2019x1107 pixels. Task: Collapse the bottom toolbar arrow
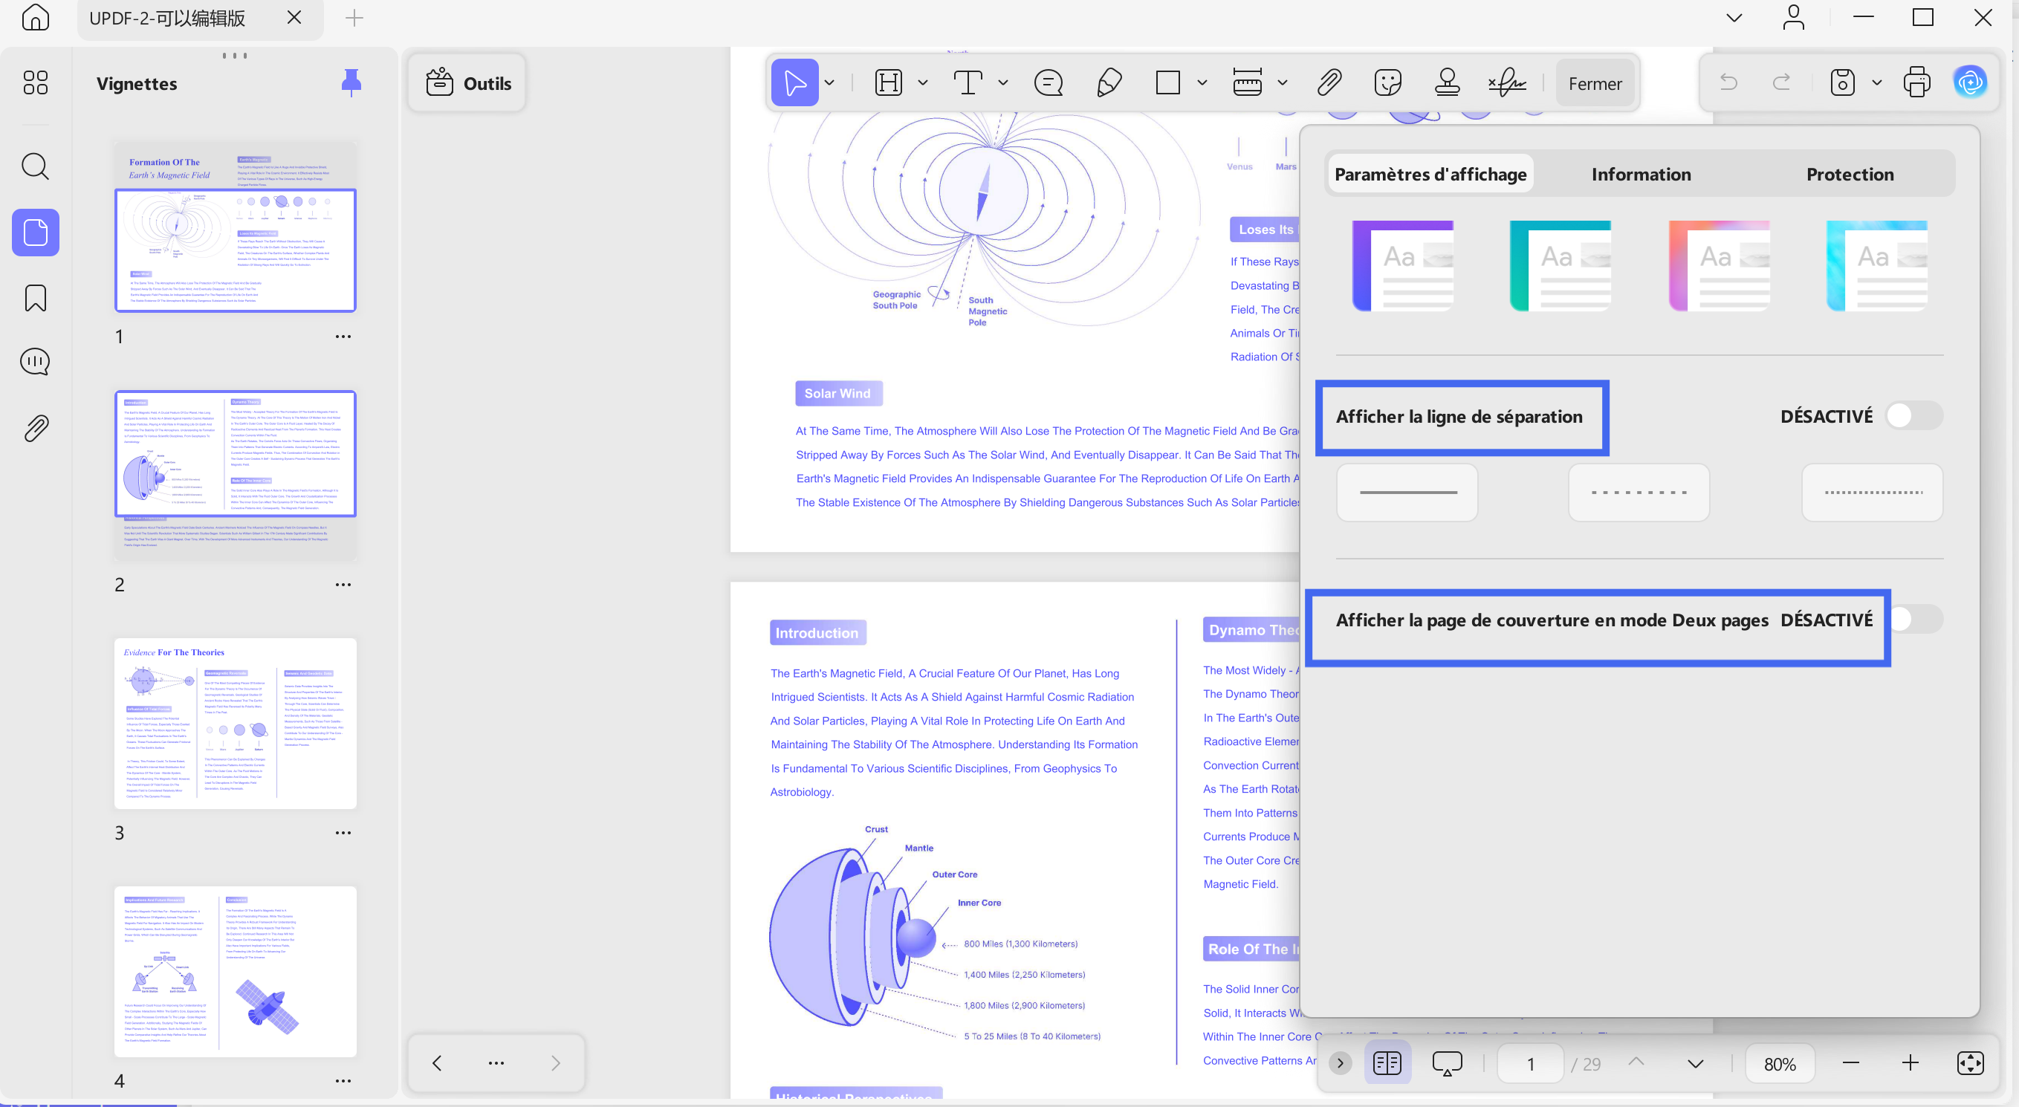[x=1340, y=1063]
